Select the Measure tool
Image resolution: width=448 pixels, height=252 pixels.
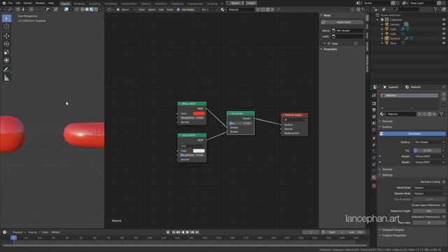6,78
